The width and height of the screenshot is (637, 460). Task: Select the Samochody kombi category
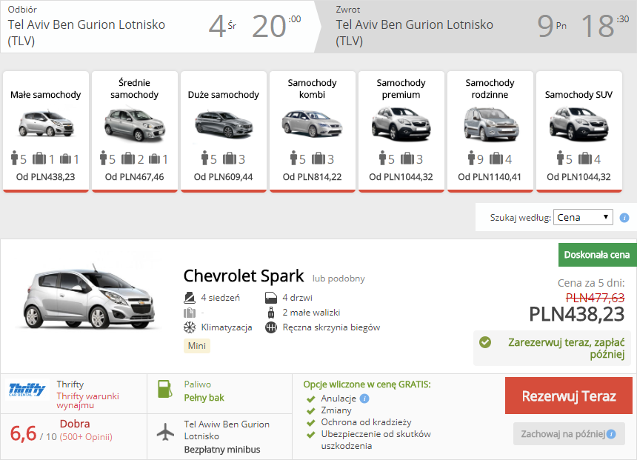click(x=313, y=131)
